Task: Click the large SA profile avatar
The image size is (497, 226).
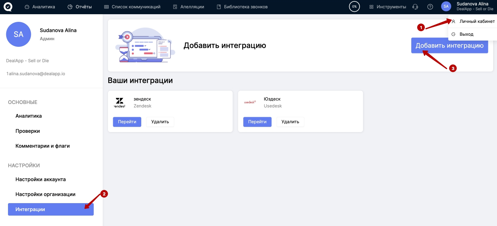Action: tap(18, 34)
